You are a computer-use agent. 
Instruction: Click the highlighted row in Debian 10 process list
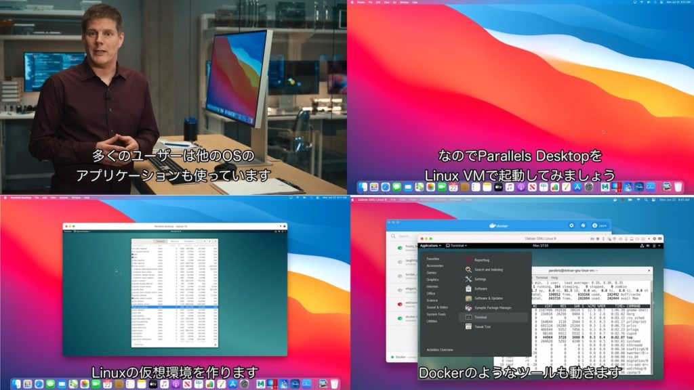click(x=174, y=307)
